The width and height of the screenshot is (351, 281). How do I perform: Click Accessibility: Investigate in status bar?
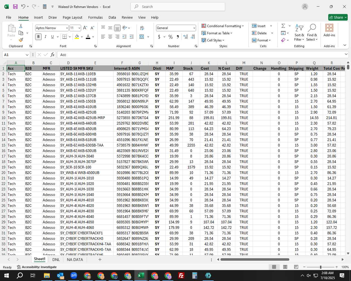pyautogui.click(x=37, y=267)
